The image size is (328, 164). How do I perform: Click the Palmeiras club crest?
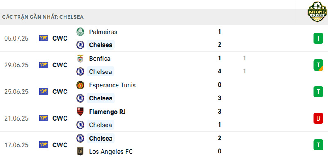[80, 32]
